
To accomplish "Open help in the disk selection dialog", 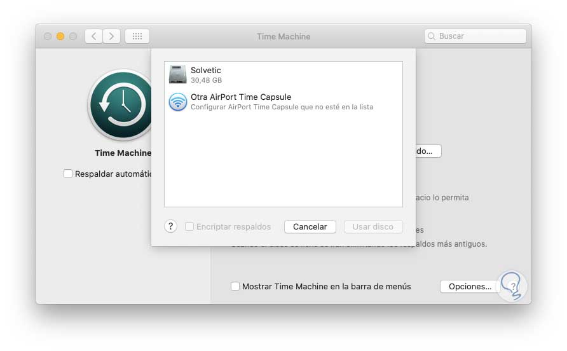I will [171, 226].
